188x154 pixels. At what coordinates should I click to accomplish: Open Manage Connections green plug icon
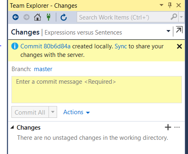[49, 17]
